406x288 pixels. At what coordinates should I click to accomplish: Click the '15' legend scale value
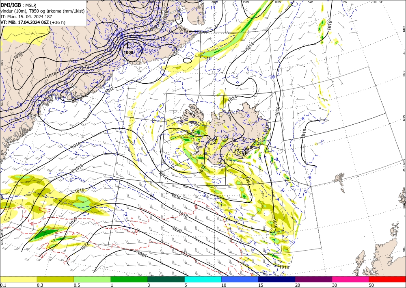261,285
